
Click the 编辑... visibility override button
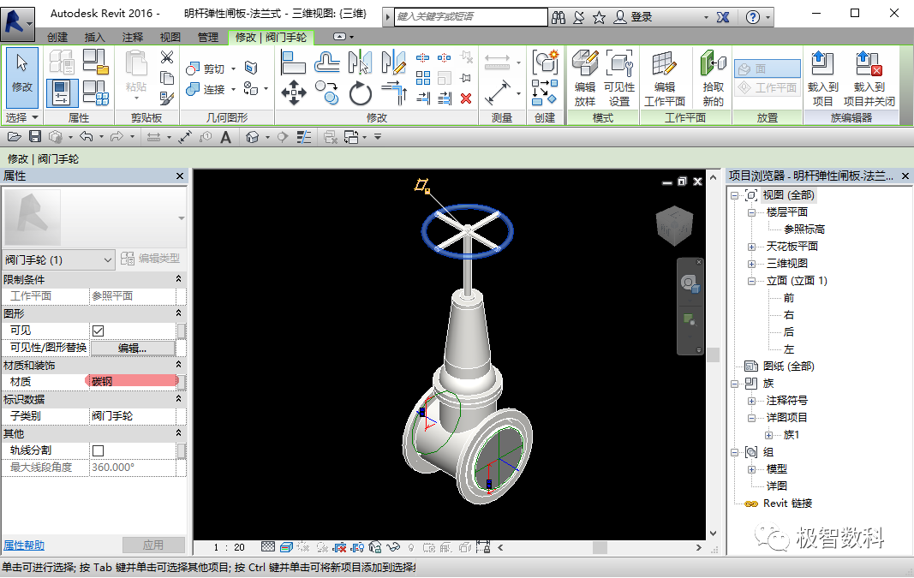tap(133, 348)
